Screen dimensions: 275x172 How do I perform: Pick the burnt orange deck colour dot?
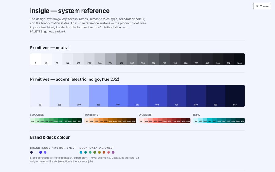point(104,152)
